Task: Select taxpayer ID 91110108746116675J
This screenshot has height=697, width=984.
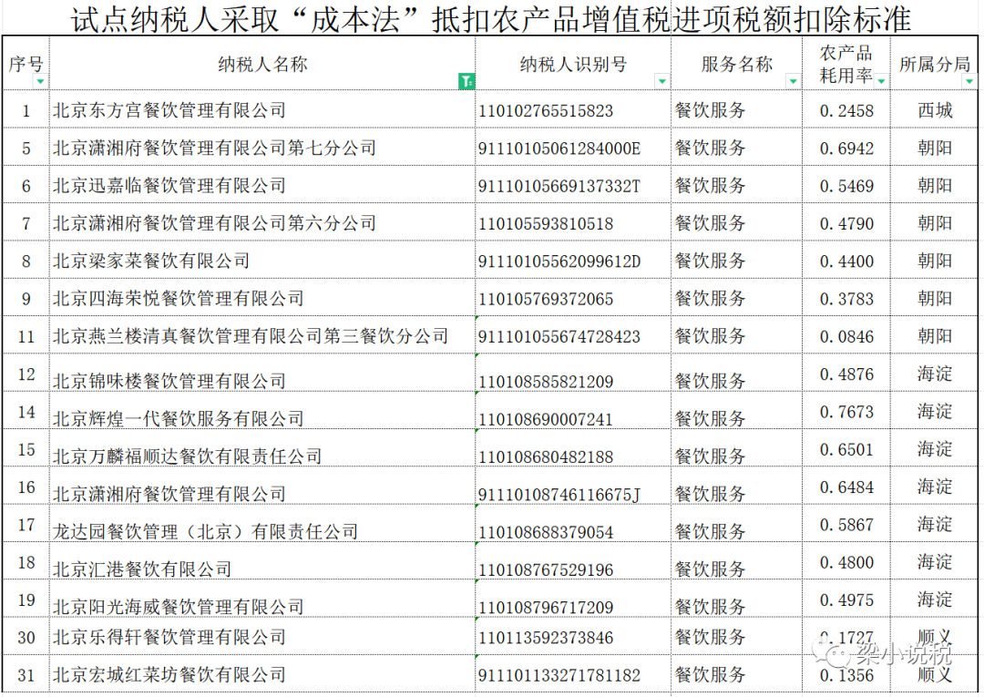Action: (573, 487)
